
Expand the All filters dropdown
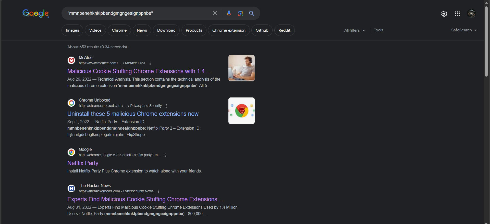(354, 30)
